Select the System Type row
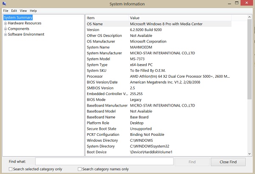 click(x=159, y=65)
